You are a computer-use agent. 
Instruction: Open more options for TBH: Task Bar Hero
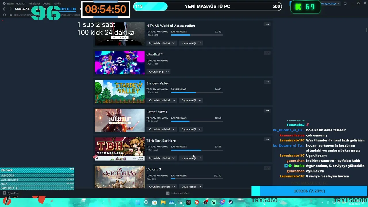tap(267, 139)
